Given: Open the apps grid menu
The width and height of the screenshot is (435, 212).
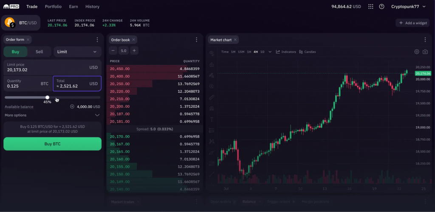Looking at the screenshot, I should (x=370, y=7).
